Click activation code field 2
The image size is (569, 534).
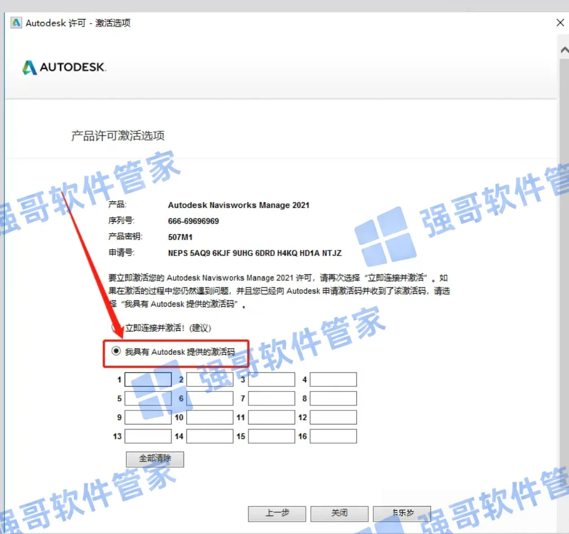[x=210, y=380]
